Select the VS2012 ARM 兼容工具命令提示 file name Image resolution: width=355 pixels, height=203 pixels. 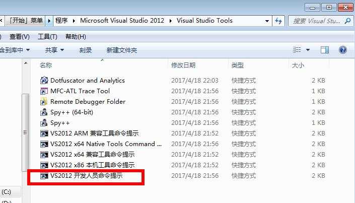click(x=94, y=133)
